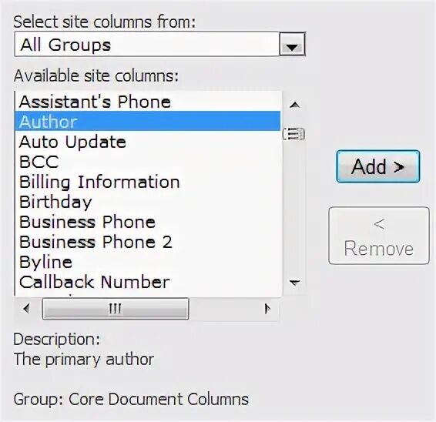436x422 pixels.
Task: Click the horizontal scrollbar left arrow
Action: point(27,309)
